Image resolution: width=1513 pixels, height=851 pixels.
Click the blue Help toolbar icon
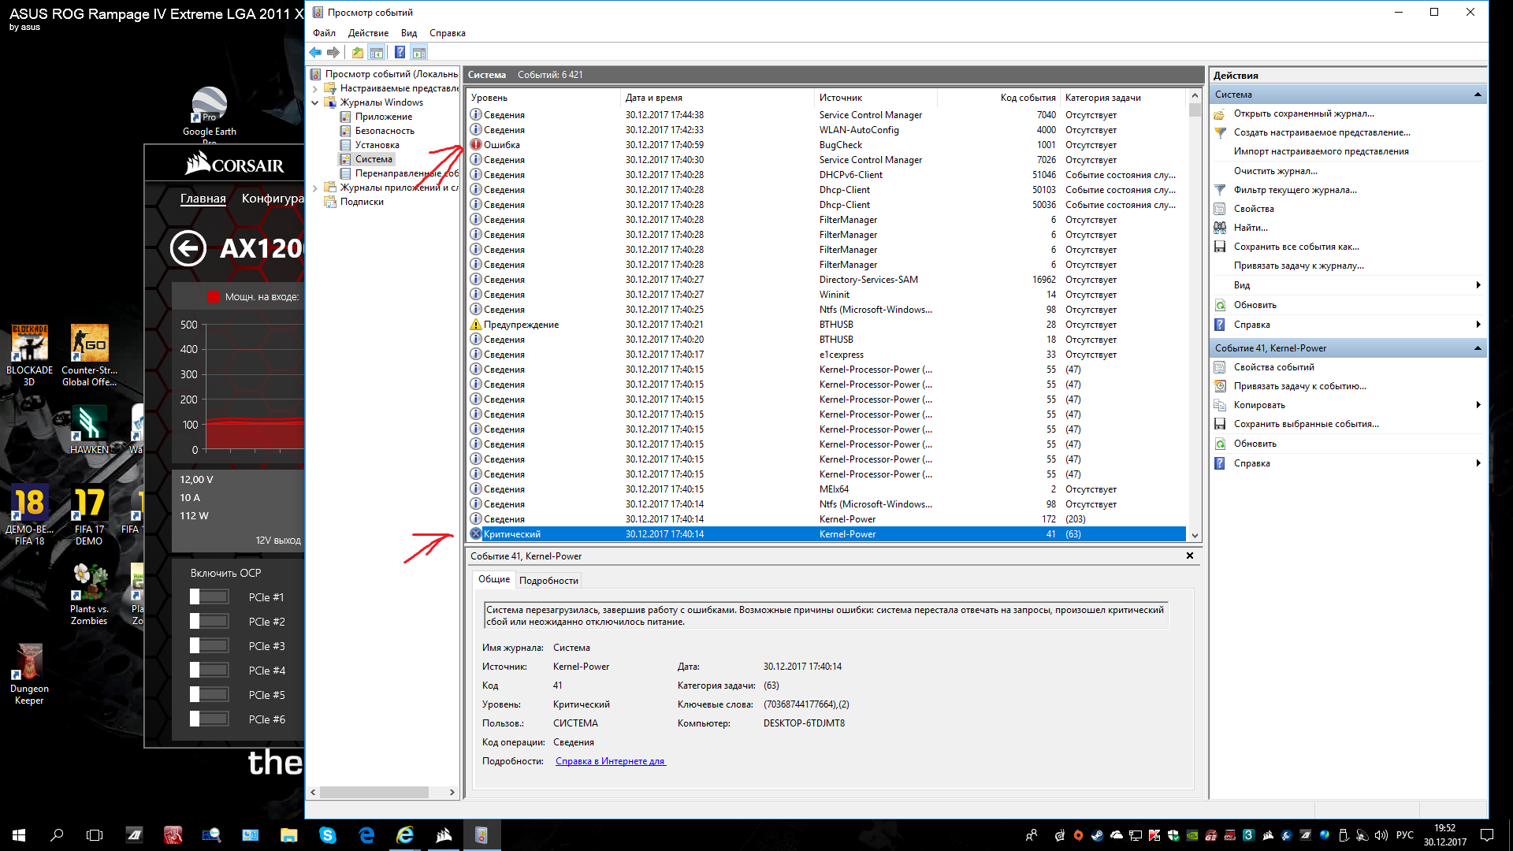pos(400,53)
